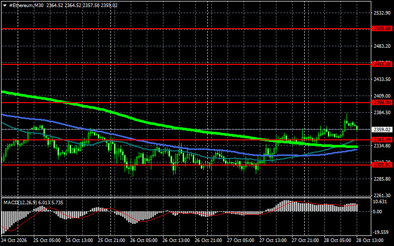Select the red horizontal line at 2508.68
This screenshot has width=394, height=246.
tap(186, 29)
